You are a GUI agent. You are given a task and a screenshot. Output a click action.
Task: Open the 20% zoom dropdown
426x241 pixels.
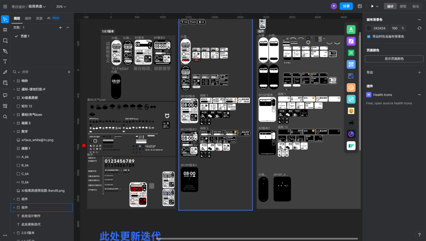pyautogui.click(x=62, y=7)
